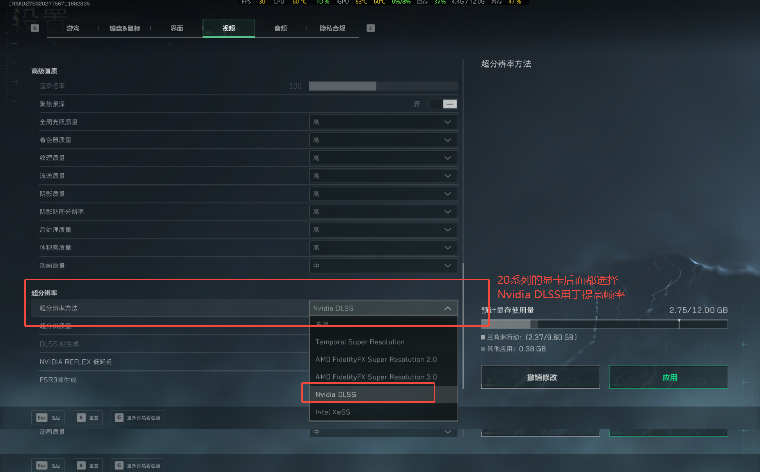Open the 全局光照质量 dropdown
760x472 pixels.
coord(383,122)
